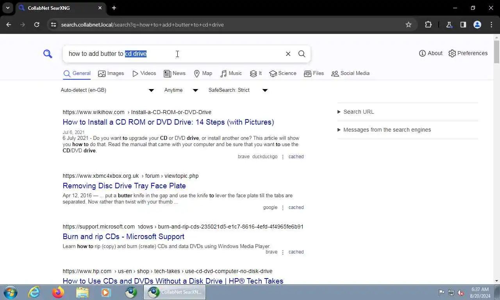Viewport: 500px width, 300px height.
Task: Switch to the Map tab
Action: [203, 73]
